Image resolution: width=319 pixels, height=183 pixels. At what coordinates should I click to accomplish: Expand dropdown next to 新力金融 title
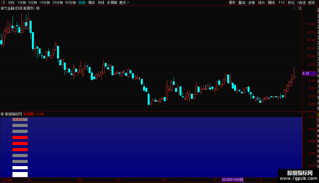click(x=38, y=8)
